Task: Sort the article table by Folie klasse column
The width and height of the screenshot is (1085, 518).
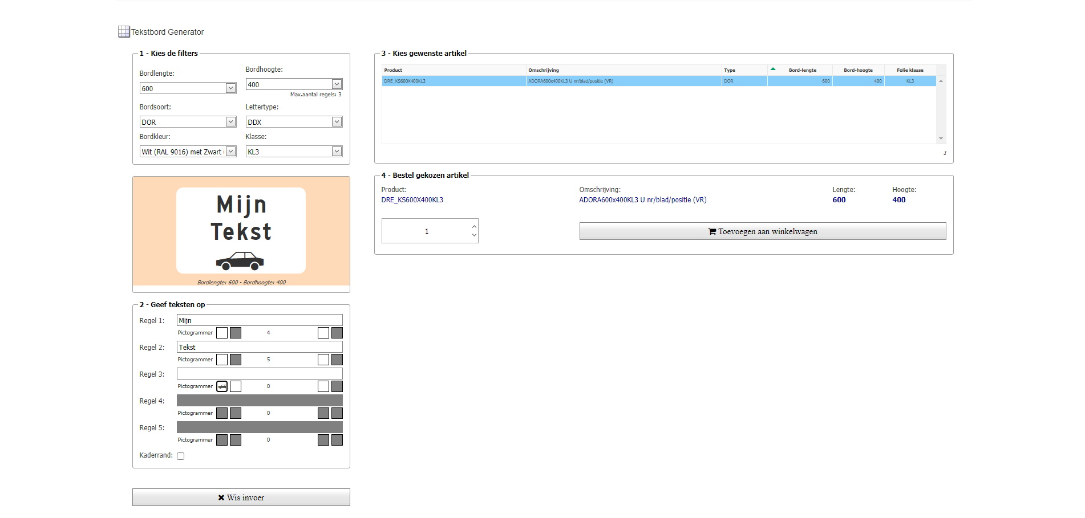Action: 910,70
